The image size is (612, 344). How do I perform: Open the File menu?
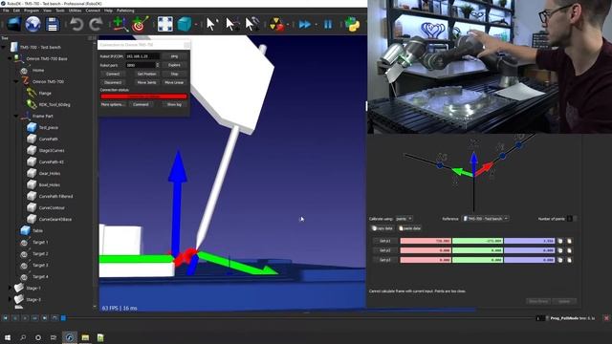click(x=6, y=11)
